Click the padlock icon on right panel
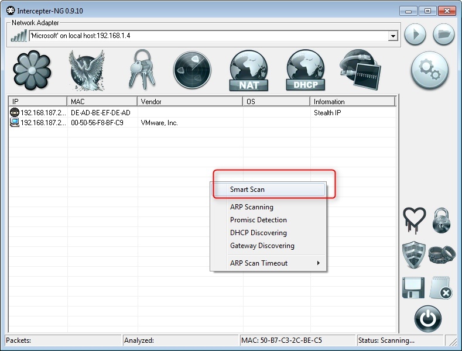This screenshot has height=351, width=462. coord(442,220)
